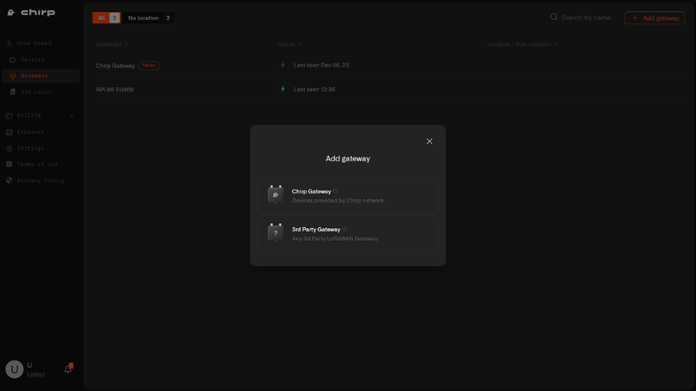Click the search magnifier icon

coord(554,18)
